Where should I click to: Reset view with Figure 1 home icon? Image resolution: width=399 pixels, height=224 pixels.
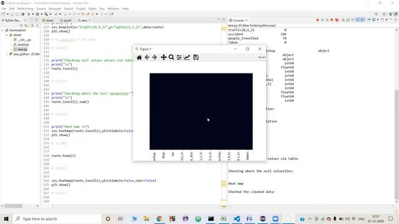139,57
